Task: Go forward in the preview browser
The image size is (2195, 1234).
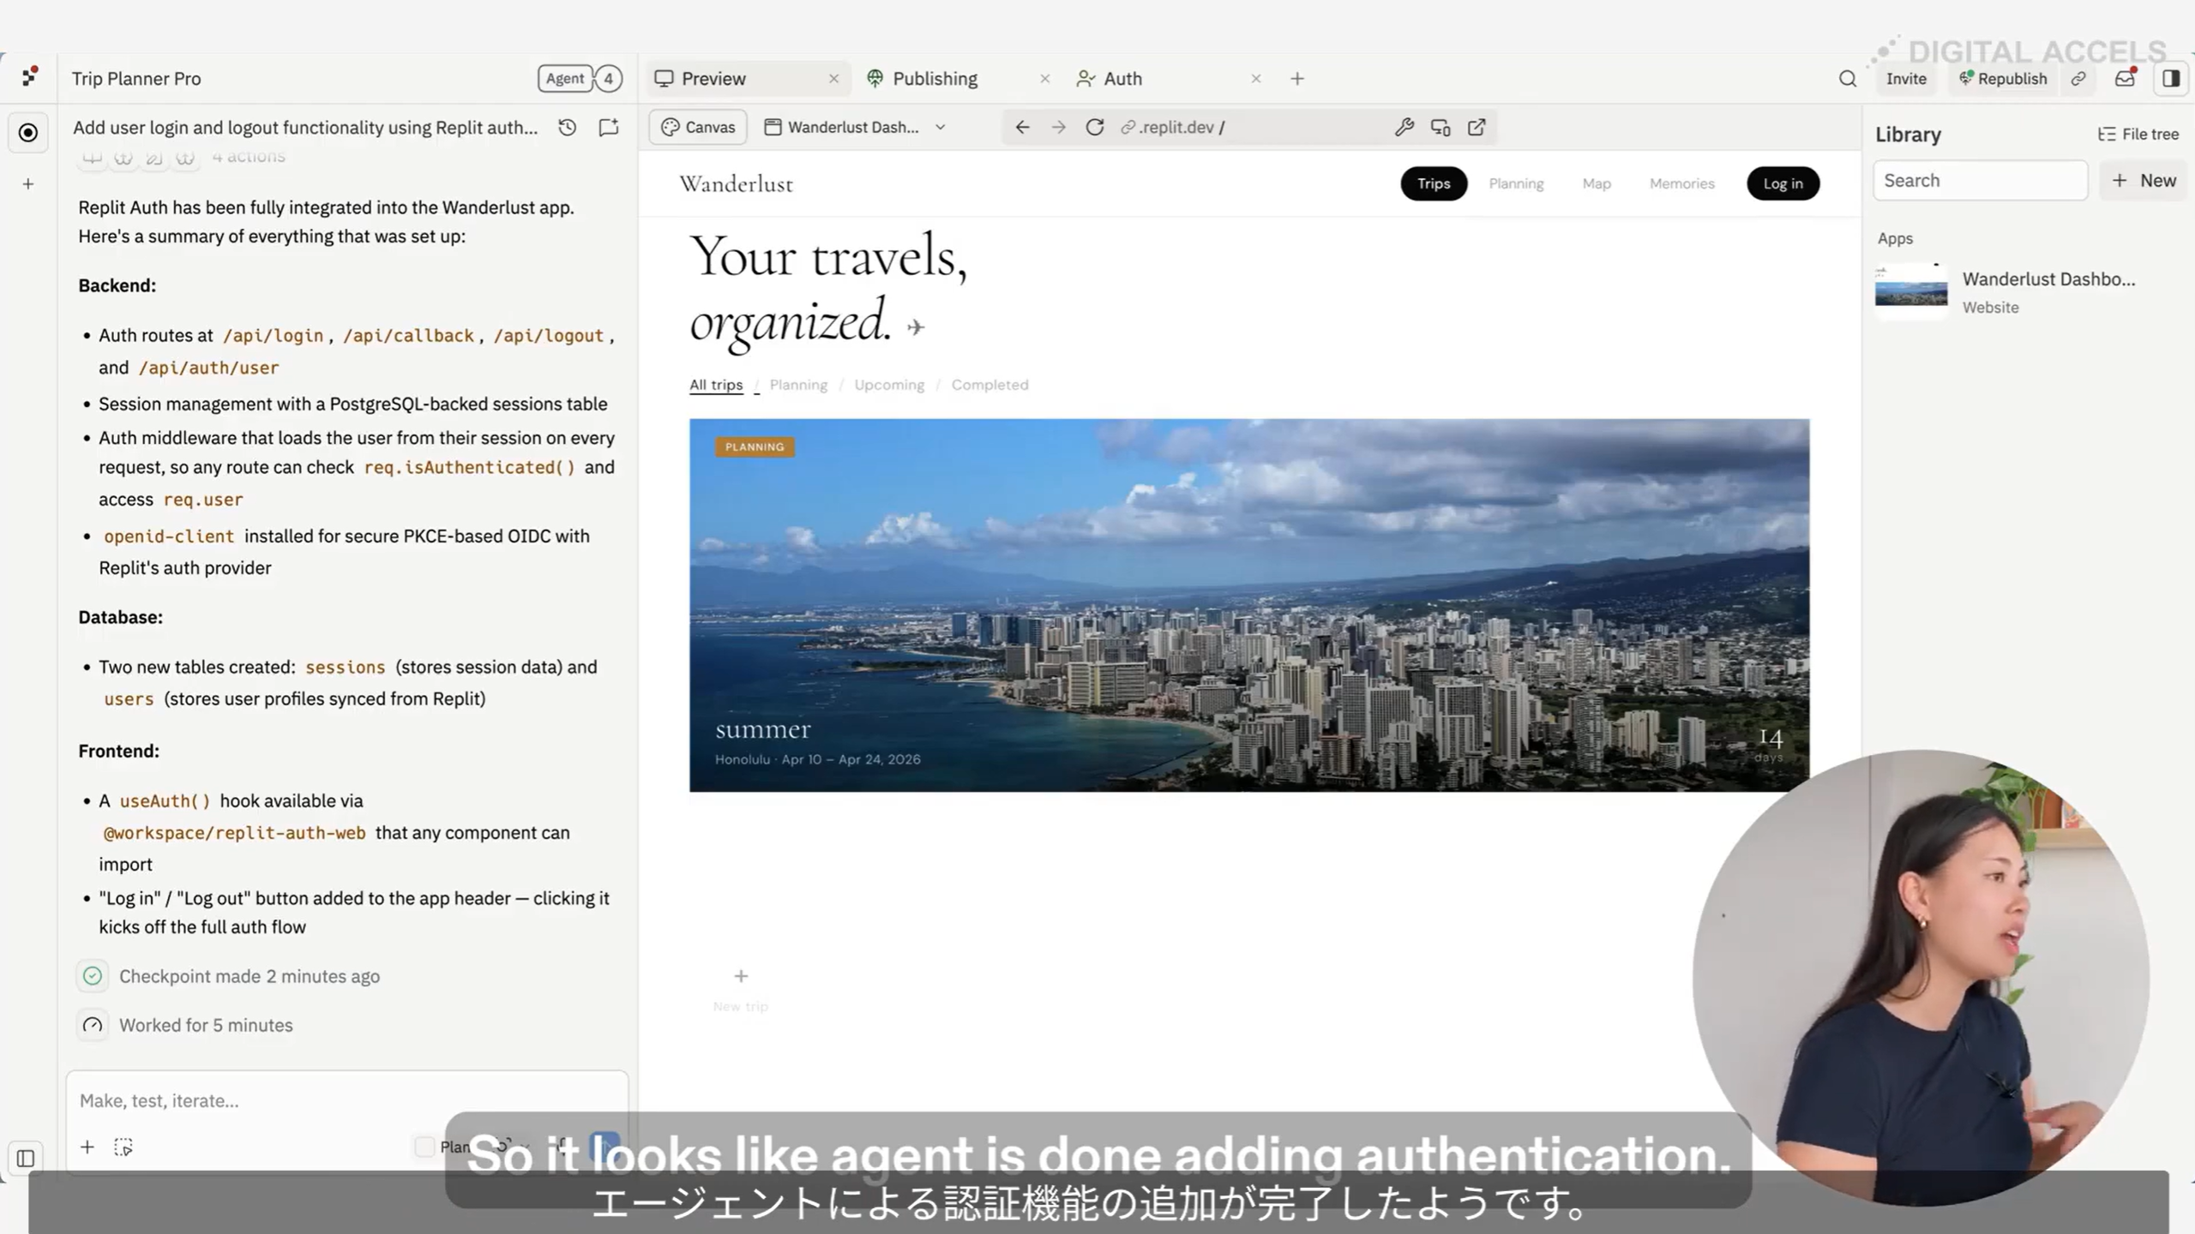Action: click(x=1059, y=127)
